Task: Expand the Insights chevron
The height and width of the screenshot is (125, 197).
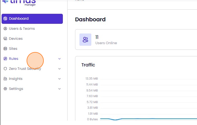Action: (x=59, y=79)
